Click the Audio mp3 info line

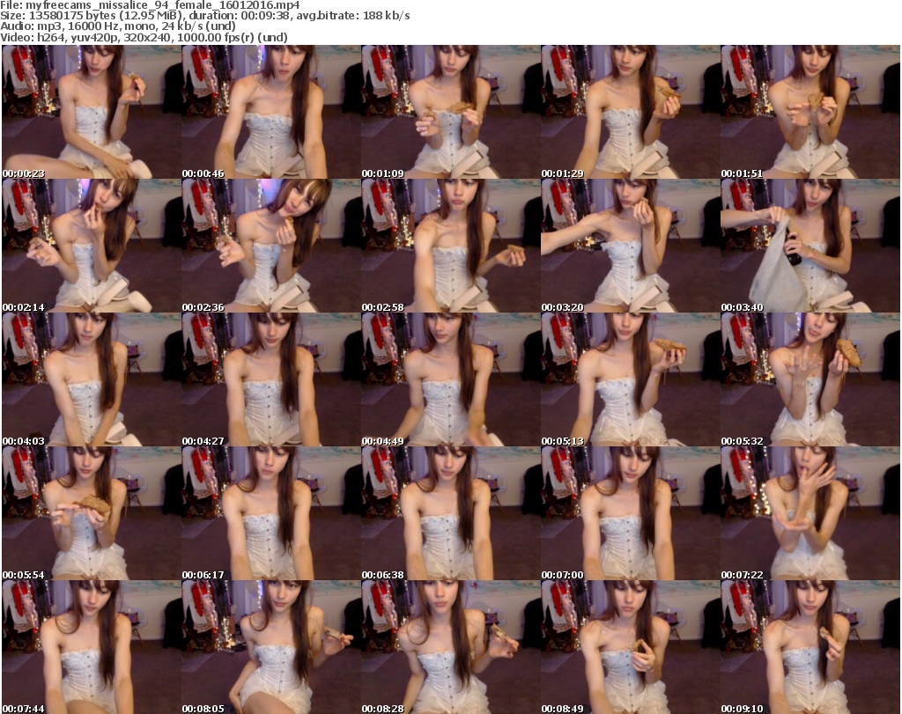(118, 26)
